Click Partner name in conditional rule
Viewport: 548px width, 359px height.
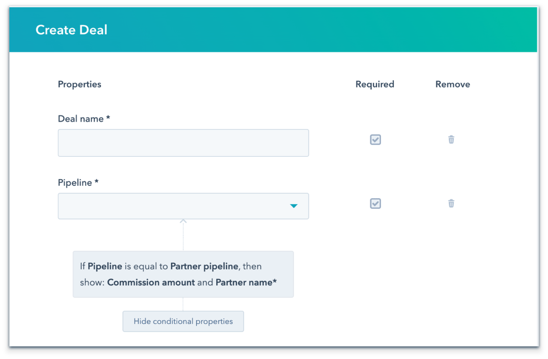tap(244, 282)
